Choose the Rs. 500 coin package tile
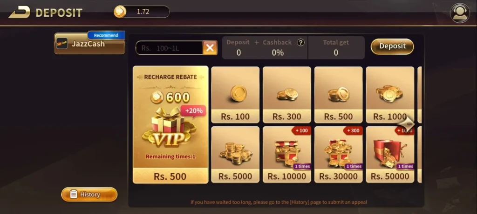 (x=338, y=95)
